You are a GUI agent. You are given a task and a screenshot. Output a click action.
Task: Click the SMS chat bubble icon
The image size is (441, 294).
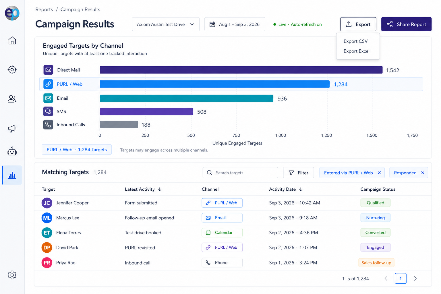[x=48, y=111]
